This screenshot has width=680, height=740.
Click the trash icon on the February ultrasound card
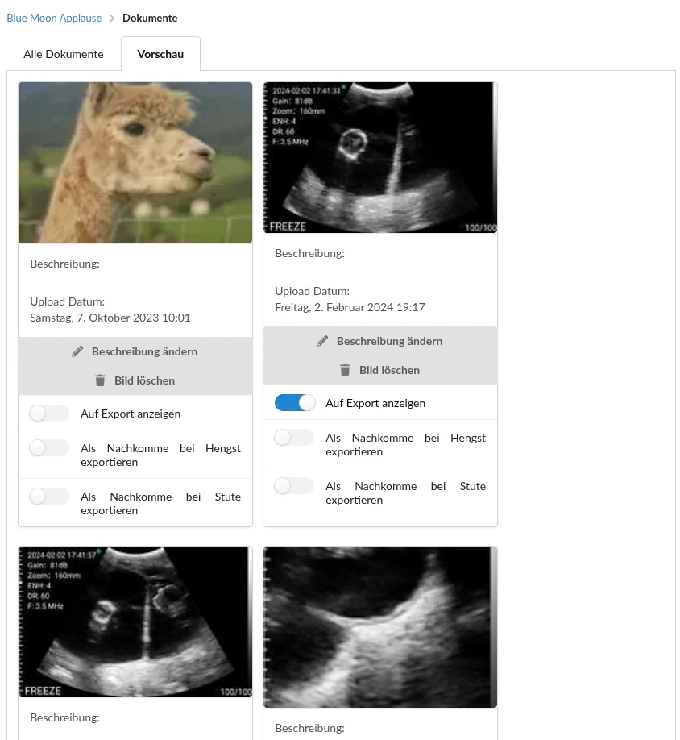pos(345,370)
